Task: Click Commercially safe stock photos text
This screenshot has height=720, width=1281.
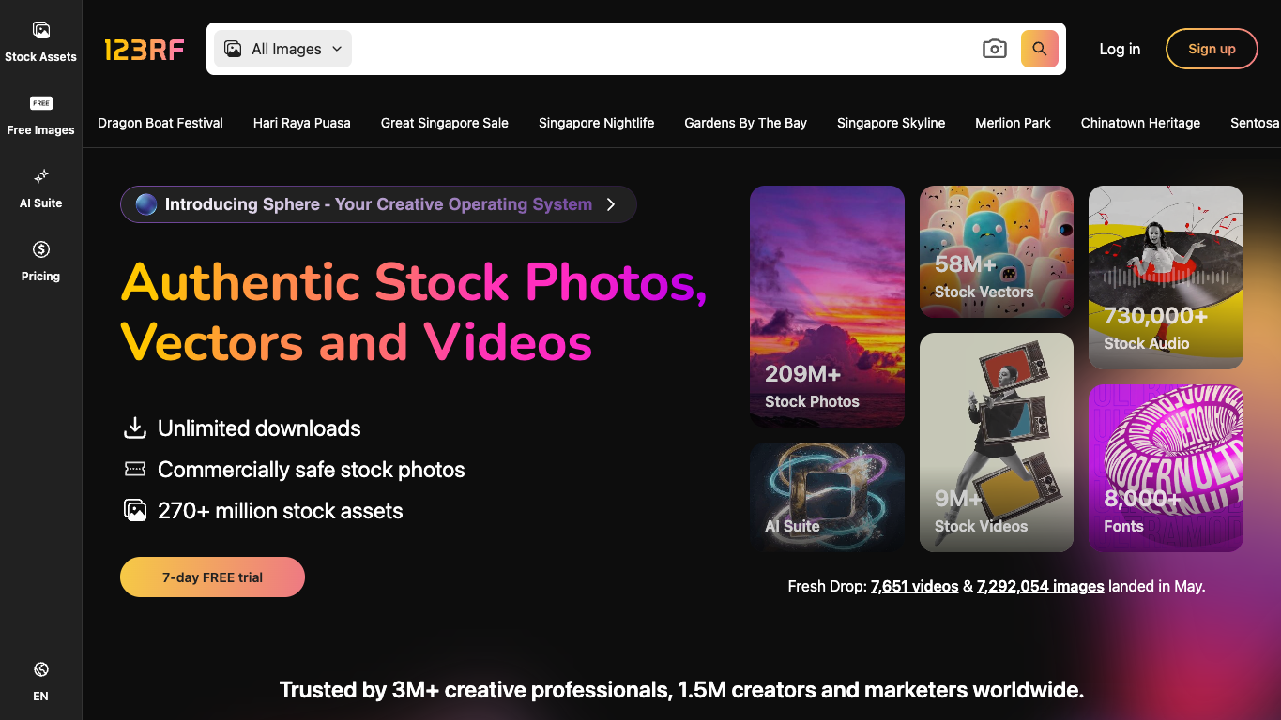Action: click(x=312, y=470)
